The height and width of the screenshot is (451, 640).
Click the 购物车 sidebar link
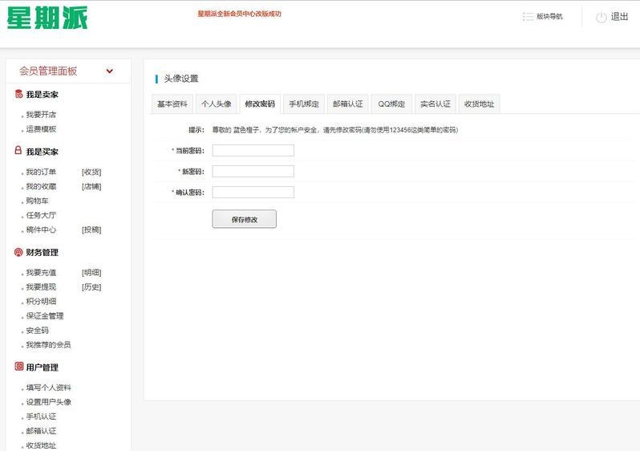38,201
